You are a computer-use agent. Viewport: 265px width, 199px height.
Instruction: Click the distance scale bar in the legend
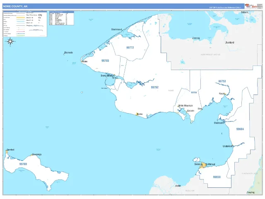click(36, 30)
